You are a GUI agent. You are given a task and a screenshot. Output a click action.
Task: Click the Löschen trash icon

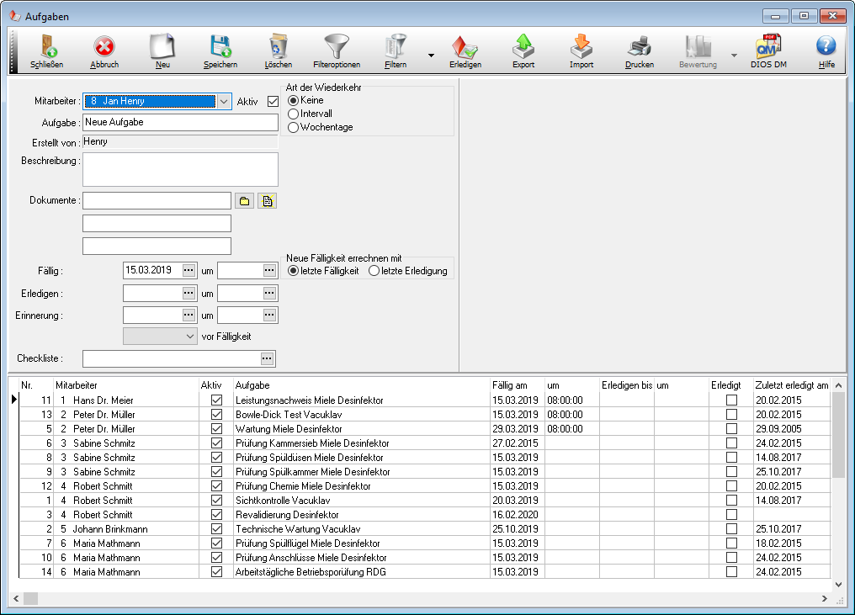click(278, 47)
